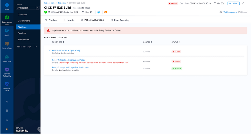Open Service Reliability module icon
The image size is (251, 135).
pyautogui.click(x=7, y=72)
